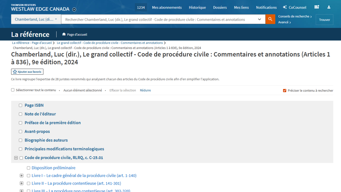The image size is (341, 192).
Task: Open the apps grid icon
Action: tap(317, 7)
